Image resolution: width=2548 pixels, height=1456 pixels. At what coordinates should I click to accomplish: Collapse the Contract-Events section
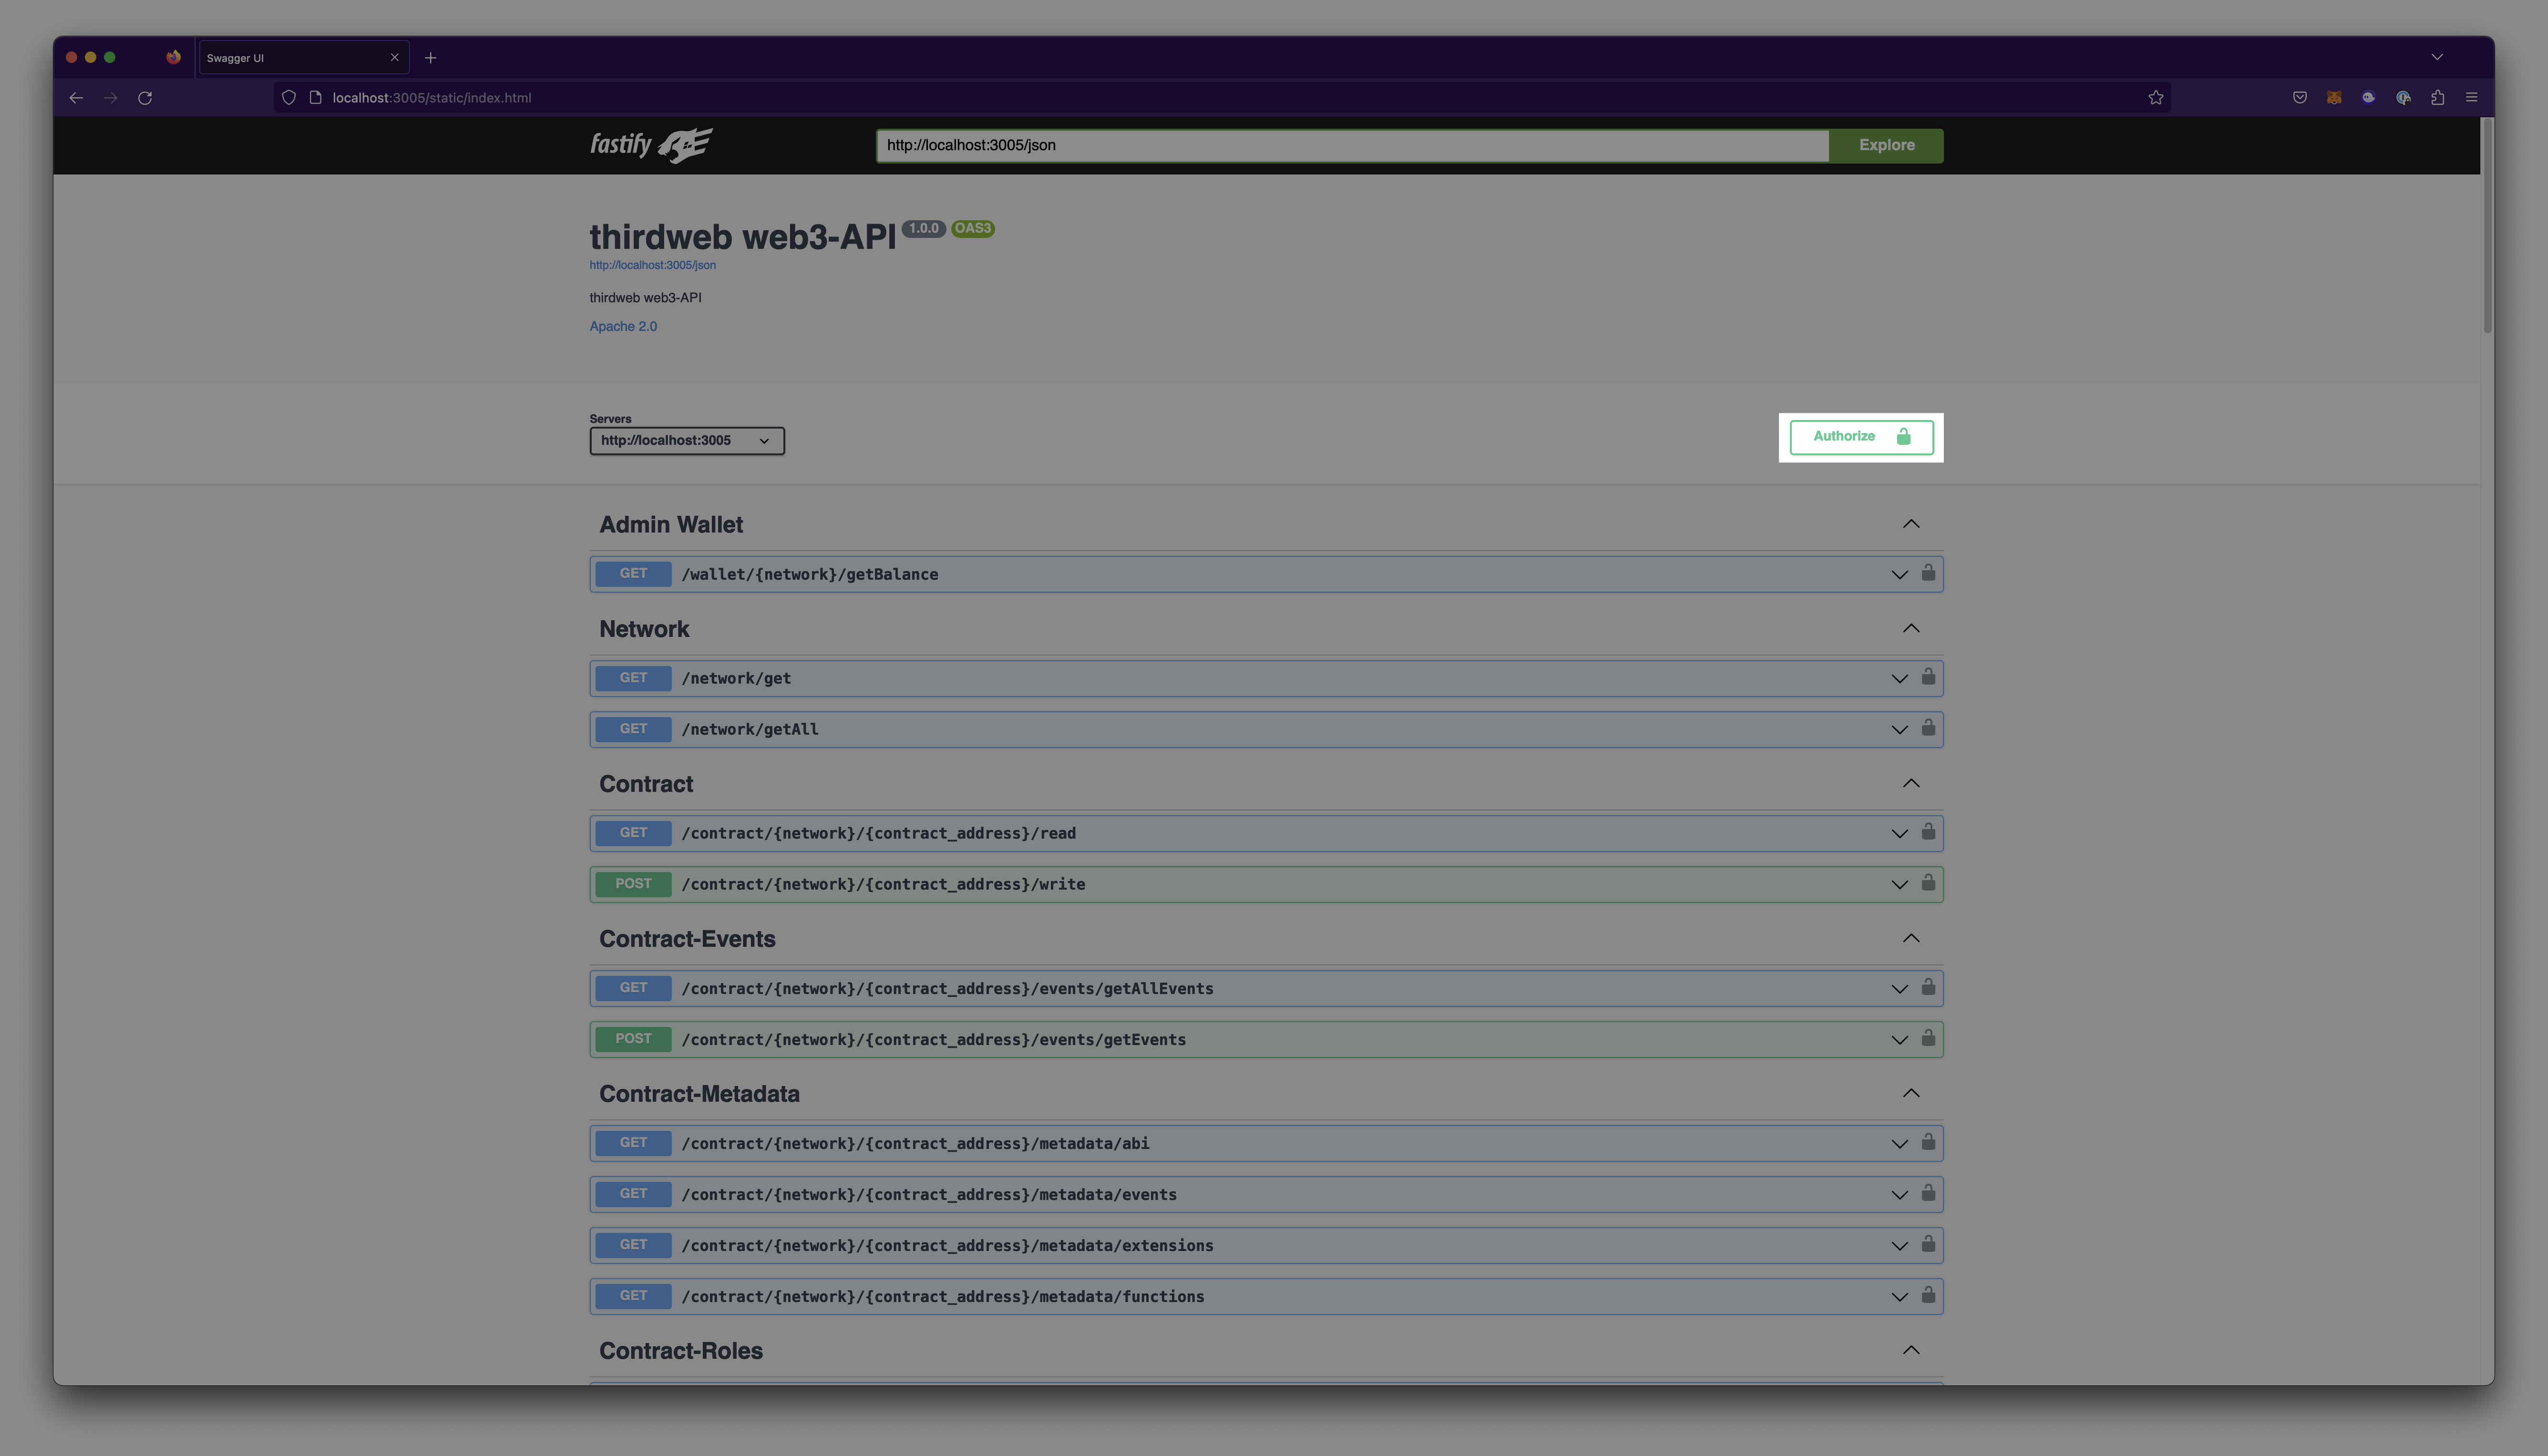1910,938
